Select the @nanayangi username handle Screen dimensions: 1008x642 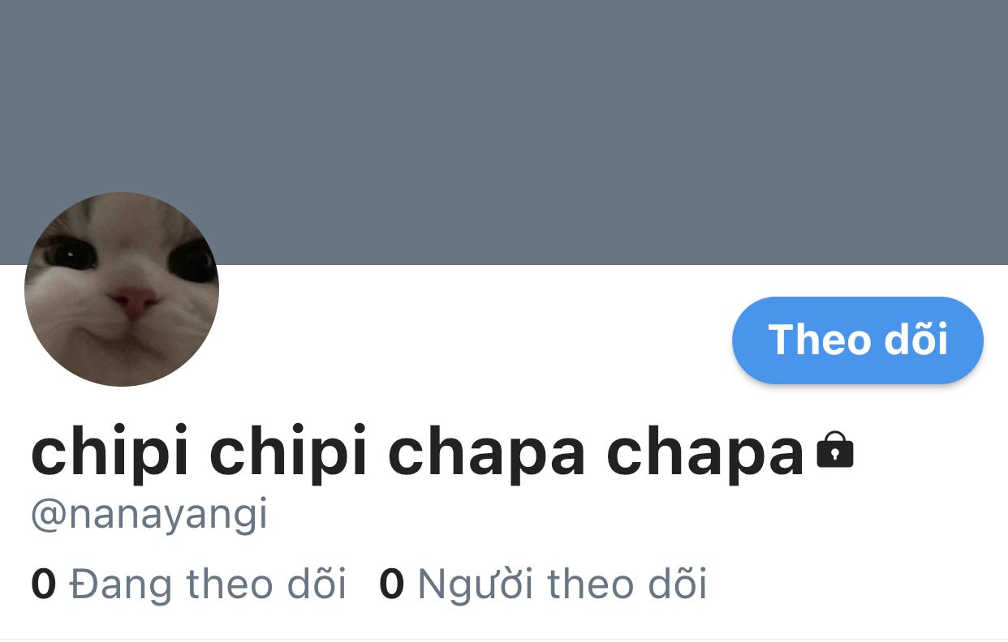(149, 516)
